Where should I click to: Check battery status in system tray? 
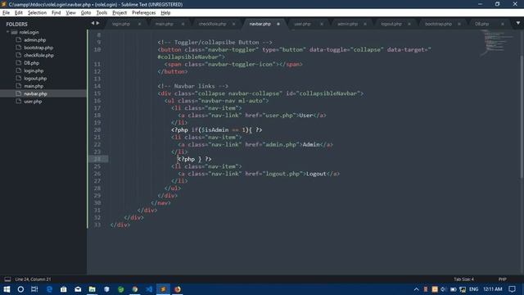point(453,289)
